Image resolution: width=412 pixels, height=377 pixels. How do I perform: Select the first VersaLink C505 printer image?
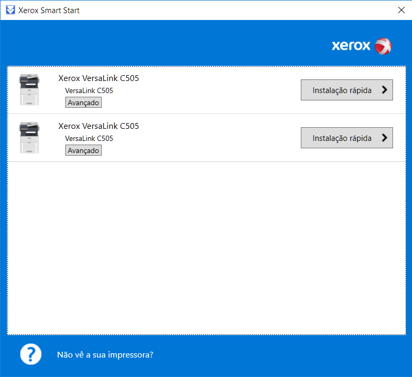pyautogui.click(x=29, y=89)
